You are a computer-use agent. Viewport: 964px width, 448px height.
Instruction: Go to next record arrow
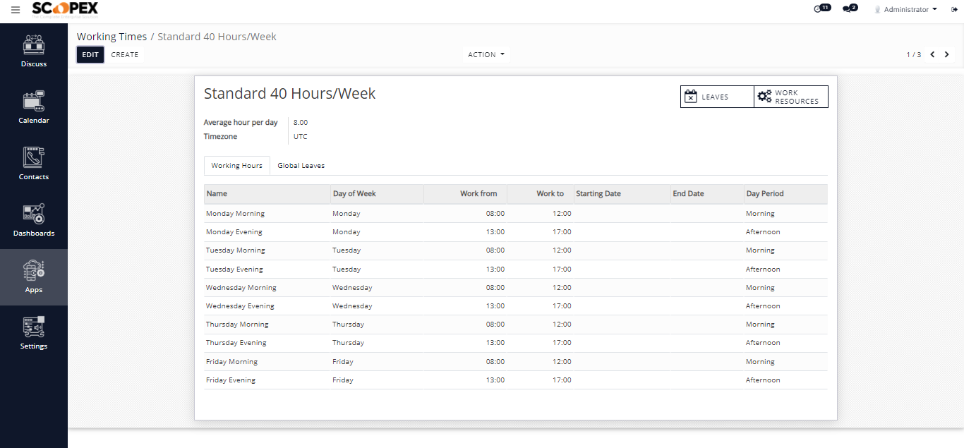click(x=947, y=54)
